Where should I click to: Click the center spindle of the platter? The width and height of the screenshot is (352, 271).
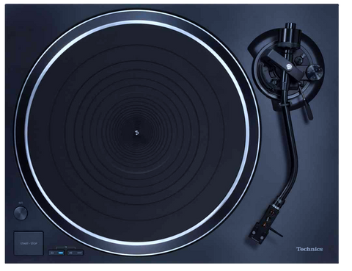tap(136, 133)
